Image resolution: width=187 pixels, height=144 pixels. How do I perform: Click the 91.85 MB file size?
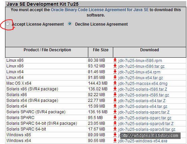[96, 77]
